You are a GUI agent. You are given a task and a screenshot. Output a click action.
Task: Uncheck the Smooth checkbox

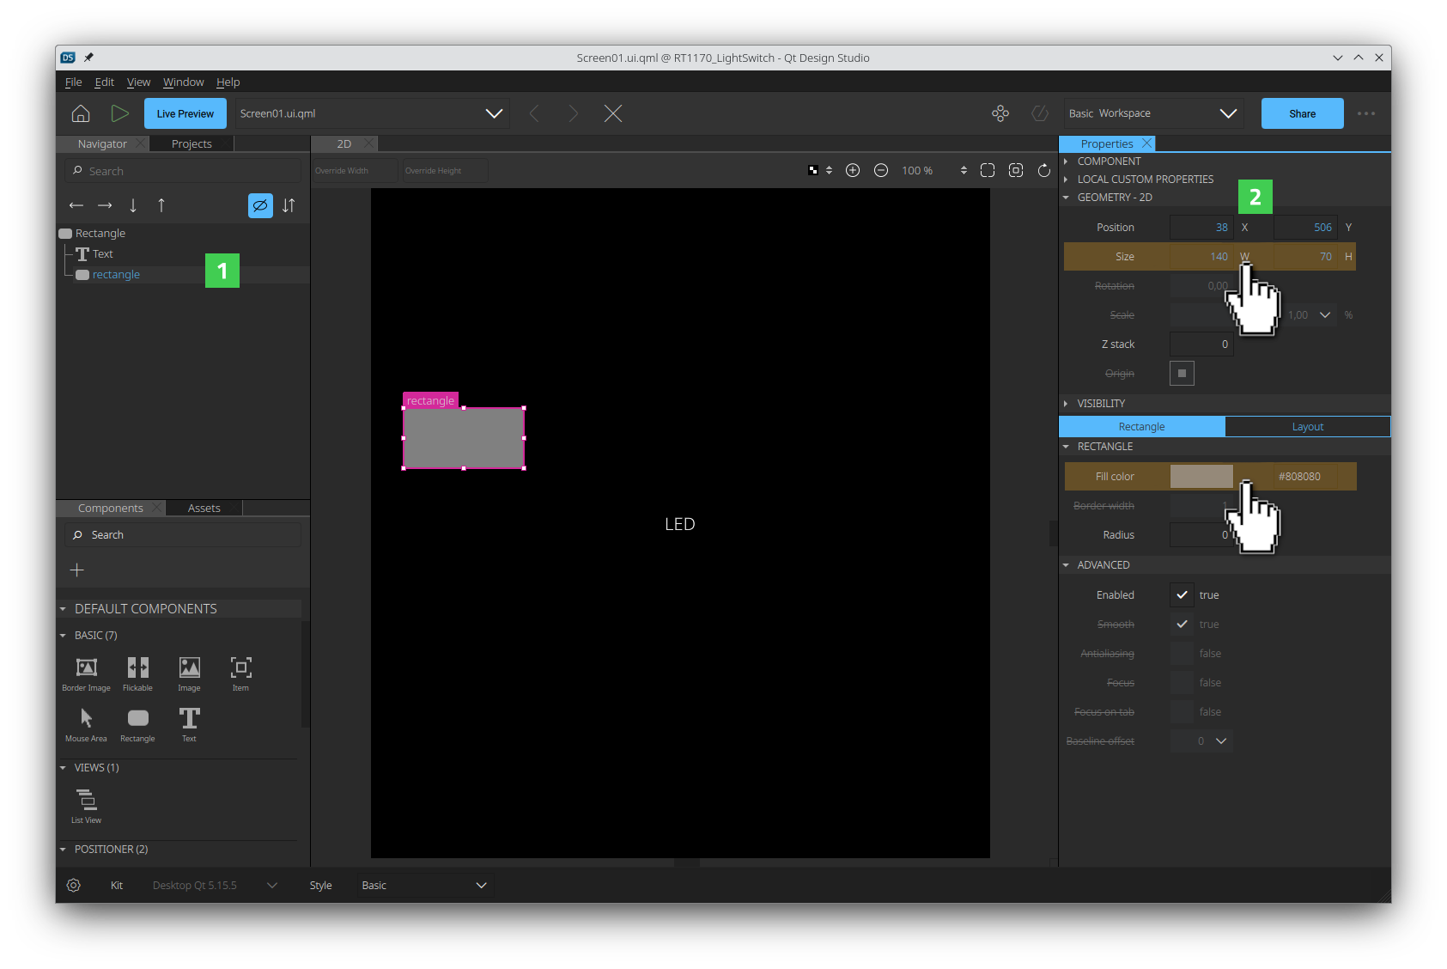coord(1181,624)
